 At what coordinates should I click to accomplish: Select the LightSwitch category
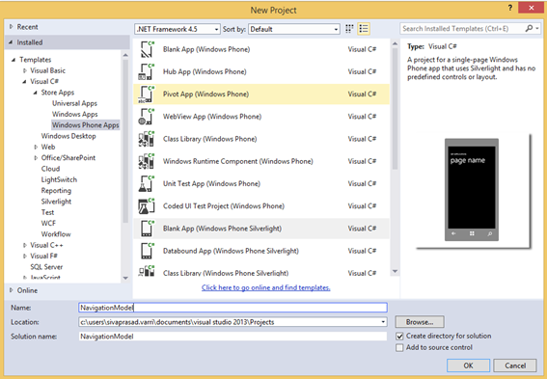click(59, 179)
